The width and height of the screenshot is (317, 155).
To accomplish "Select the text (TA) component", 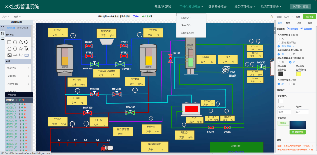I will click(26, 49).
